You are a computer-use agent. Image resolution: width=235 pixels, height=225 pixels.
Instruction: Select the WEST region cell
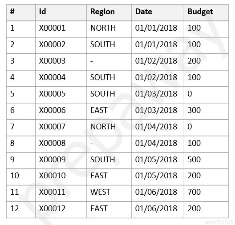tap(109, 193)
